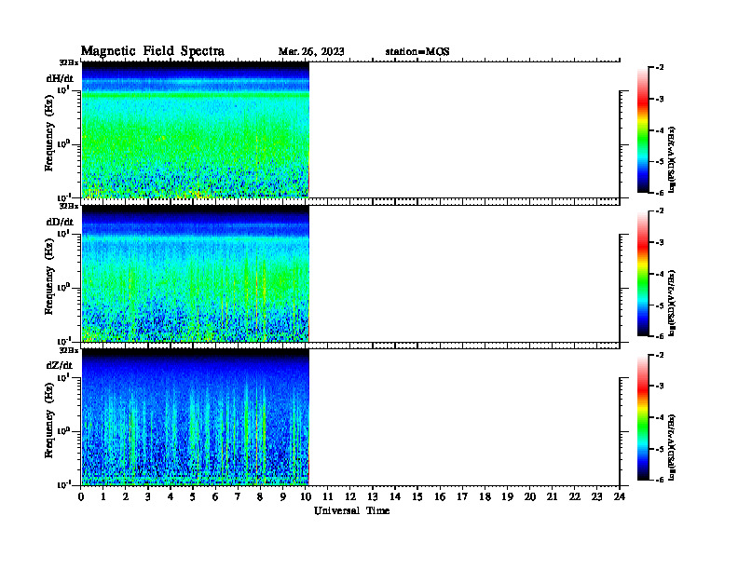
Task: Click the -4 value on the dH/dt color bar
Action: click(x=660, y=130)
